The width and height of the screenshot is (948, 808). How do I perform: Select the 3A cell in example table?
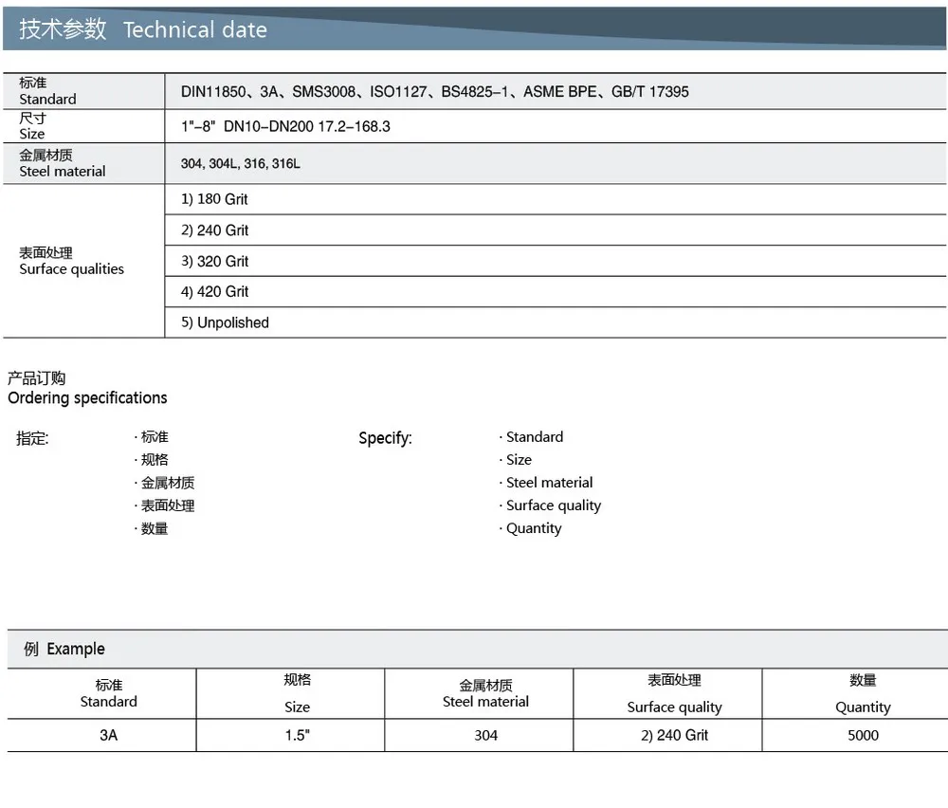tap(108, 735)
